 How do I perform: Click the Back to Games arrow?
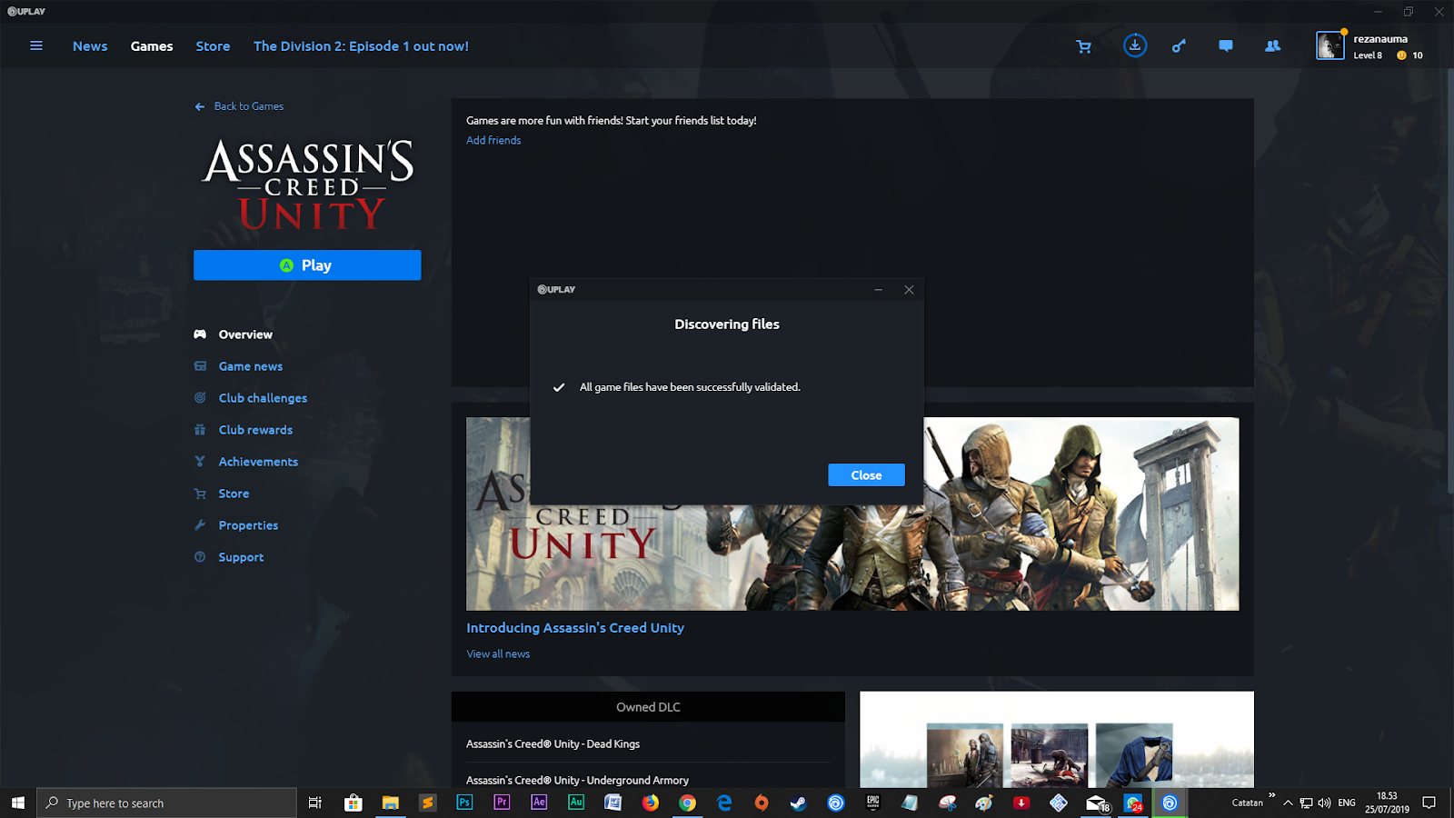[200, 106]
